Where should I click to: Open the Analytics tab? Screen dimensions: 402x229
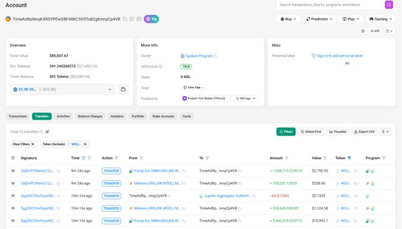tap(117, 117)
